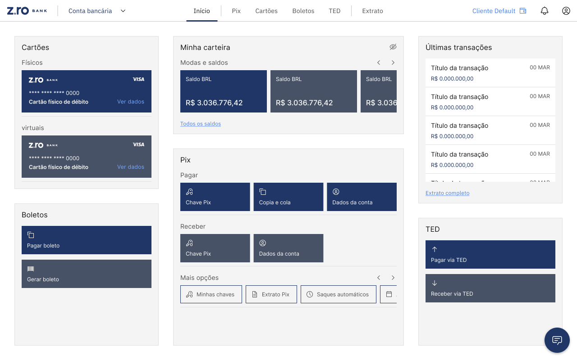The height and width of the screenshot is (360, 577).
Task: Open the user profile icon
Action: point(566,11)
